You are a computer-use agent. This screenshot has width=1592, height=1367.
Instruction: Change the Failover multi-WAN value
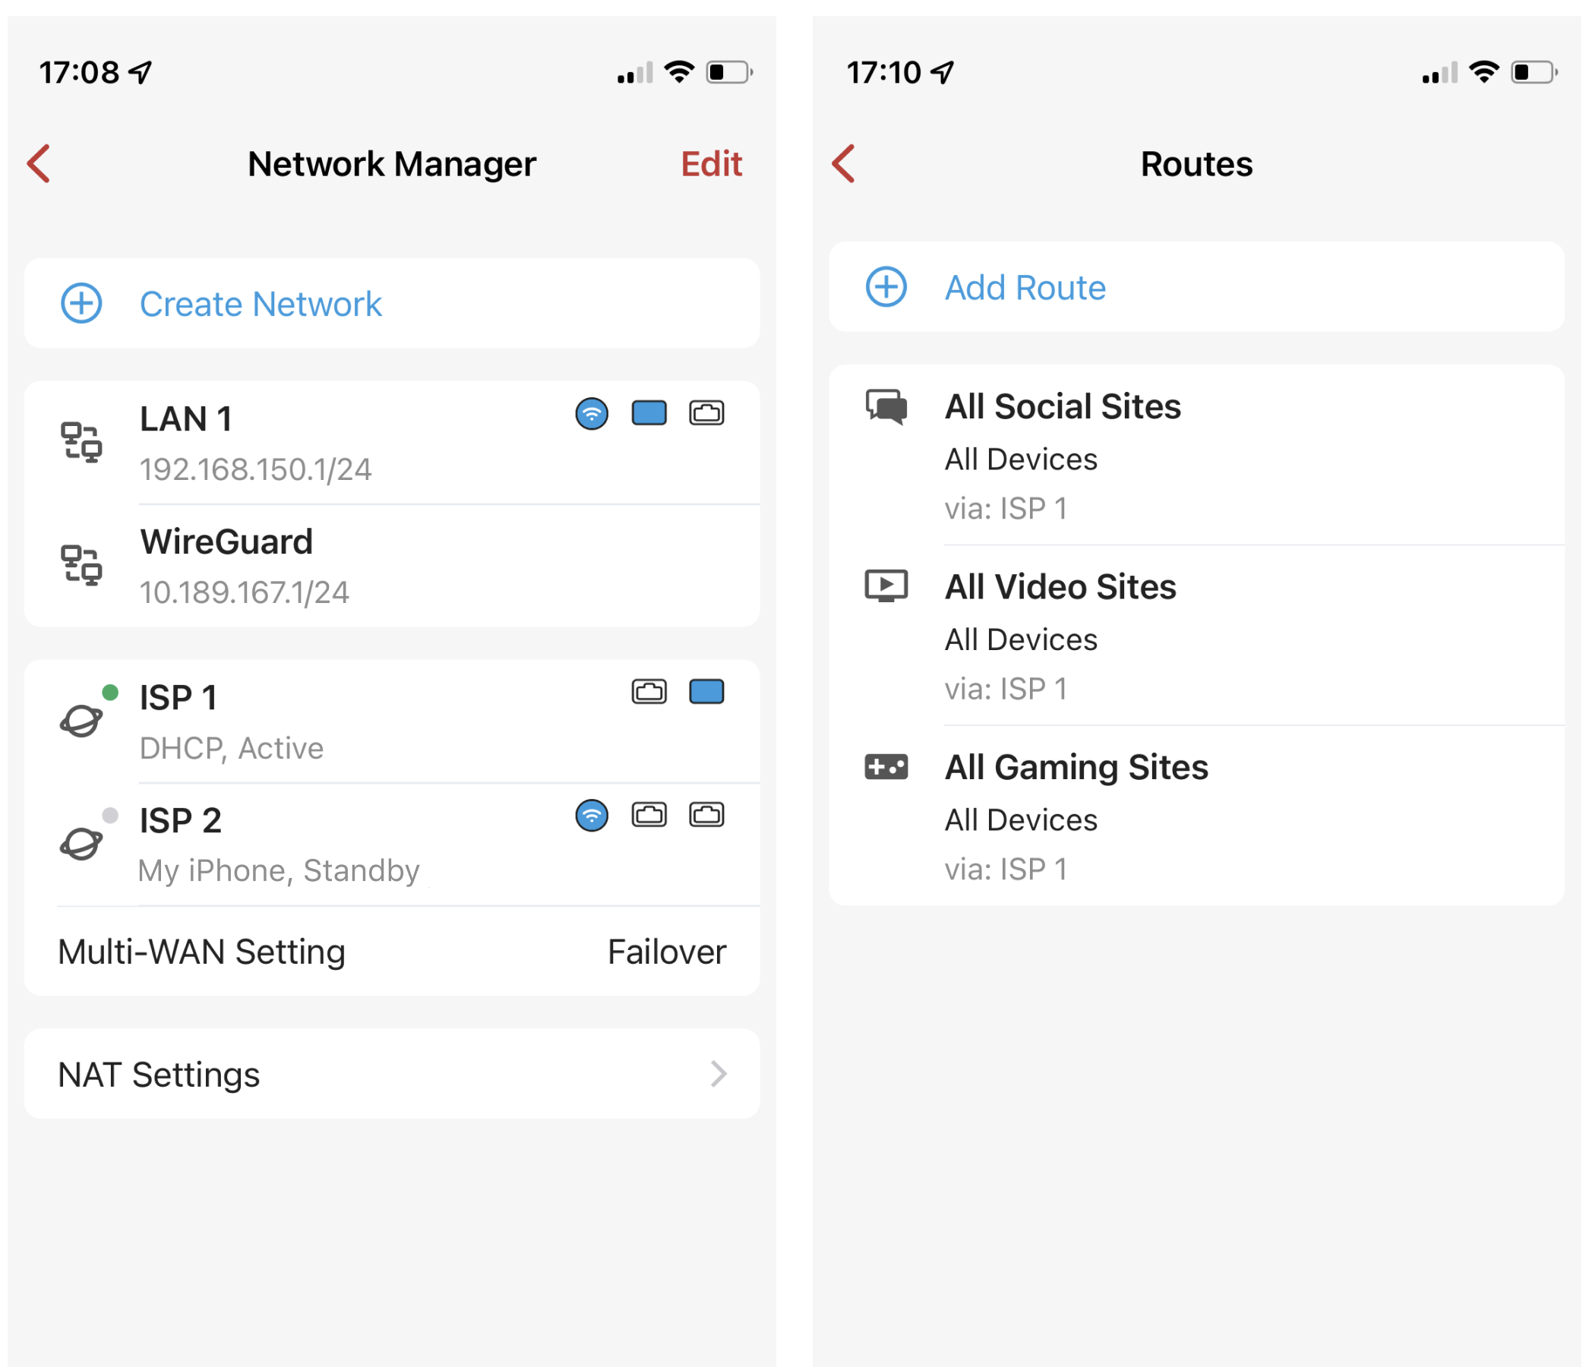click(667, 952)
